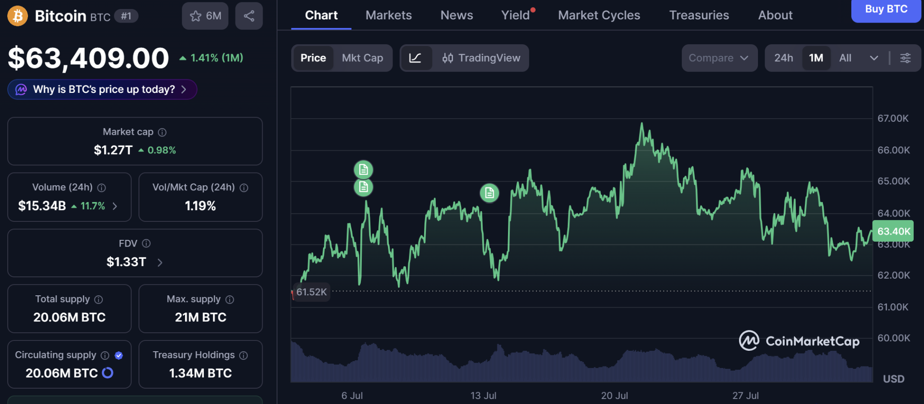Screen dimensions: 924x404
Task: Click Treasury Holdings info icon
Action: (x=244, y=355)
